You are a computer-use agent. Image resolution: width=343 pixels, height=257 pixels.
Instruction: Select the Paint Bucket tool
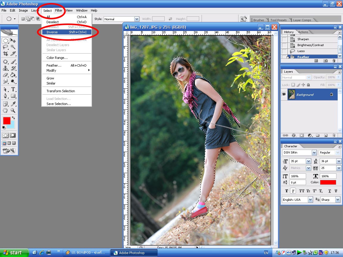[x=13, y=75]
